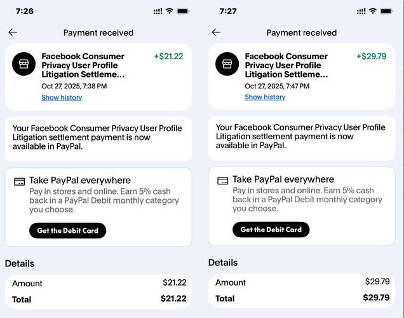The width and height of the screenshot is (404, 318).
Task: Select the +$21.22 payment amount
Action: coord(168,57)
